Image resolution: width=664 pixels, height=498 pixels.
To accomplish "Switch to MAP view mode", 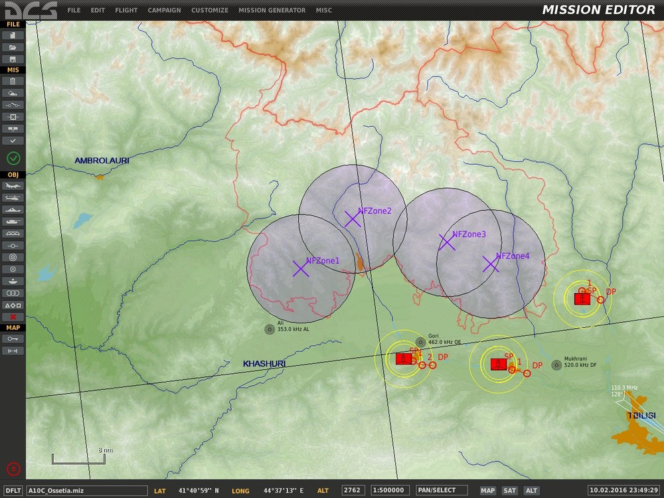I will click(488, 491).
